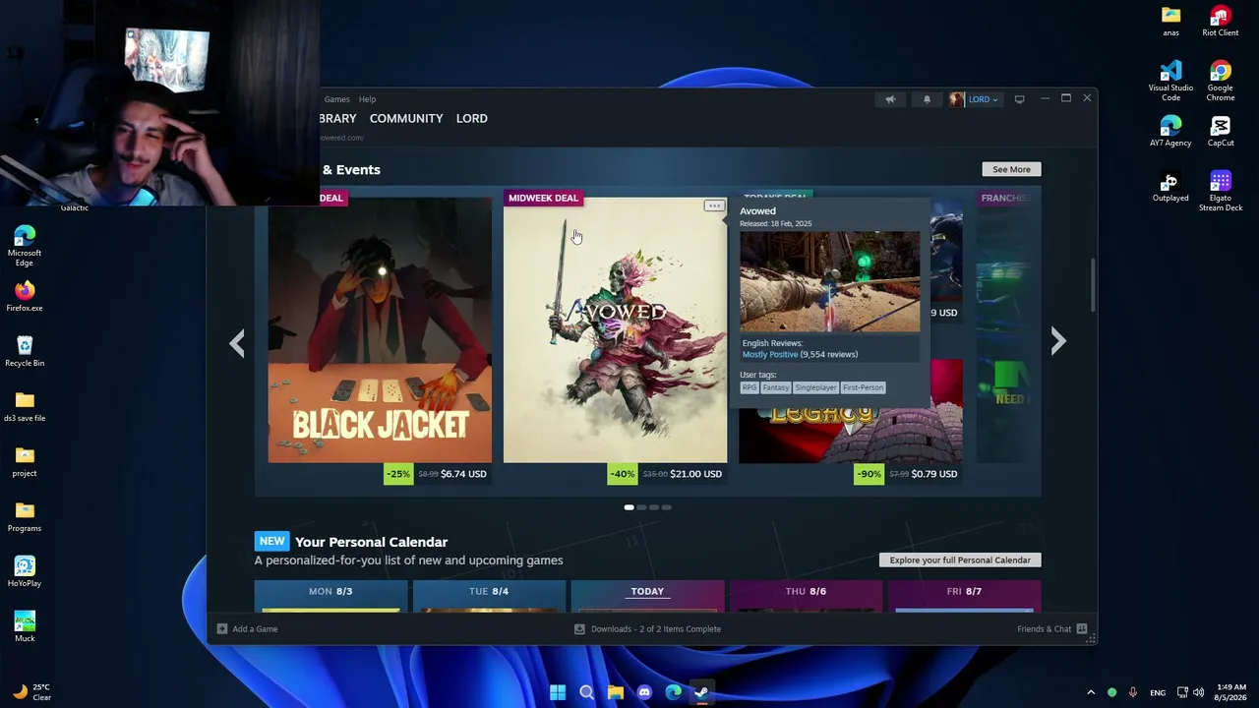The image size is (1259, 708).
Task: Click the First-Person user tag
Action: coord(863,387)
